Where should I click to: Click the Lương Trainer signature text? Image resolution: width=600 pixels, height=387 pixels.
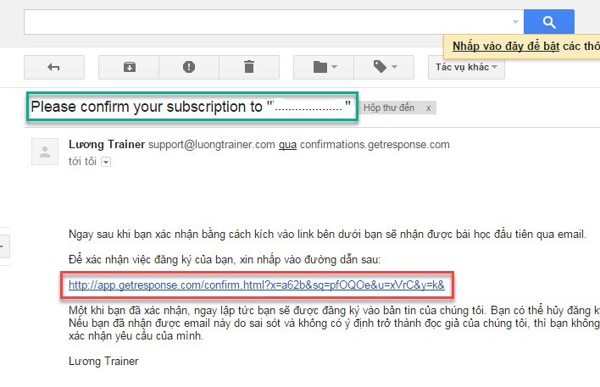pyautogui.click(x=103, y=361)
